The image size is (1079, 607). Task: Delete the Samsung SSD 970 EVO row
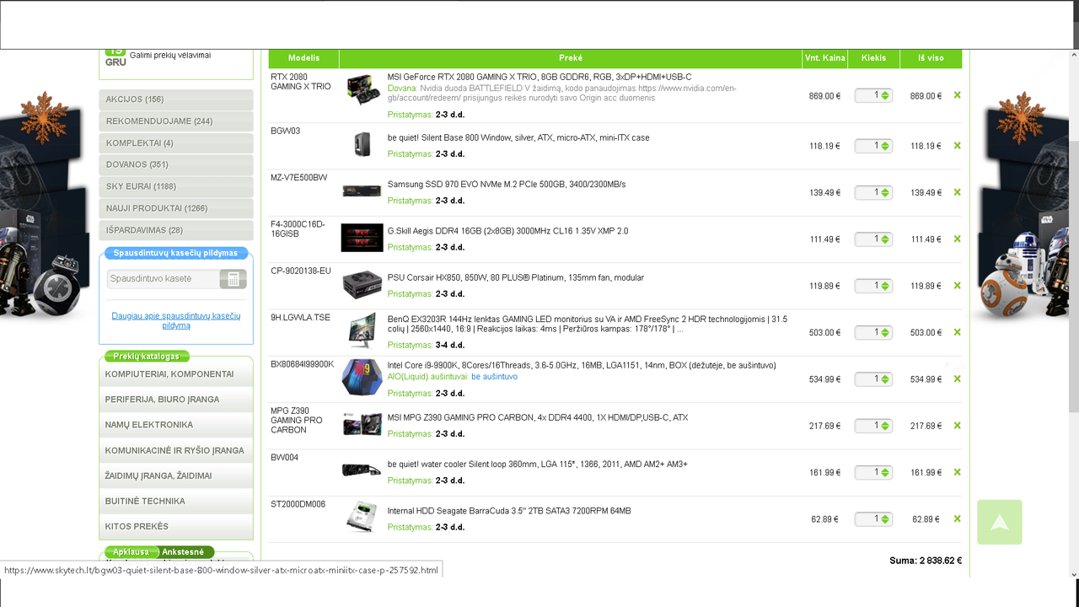tap(957, 192)
